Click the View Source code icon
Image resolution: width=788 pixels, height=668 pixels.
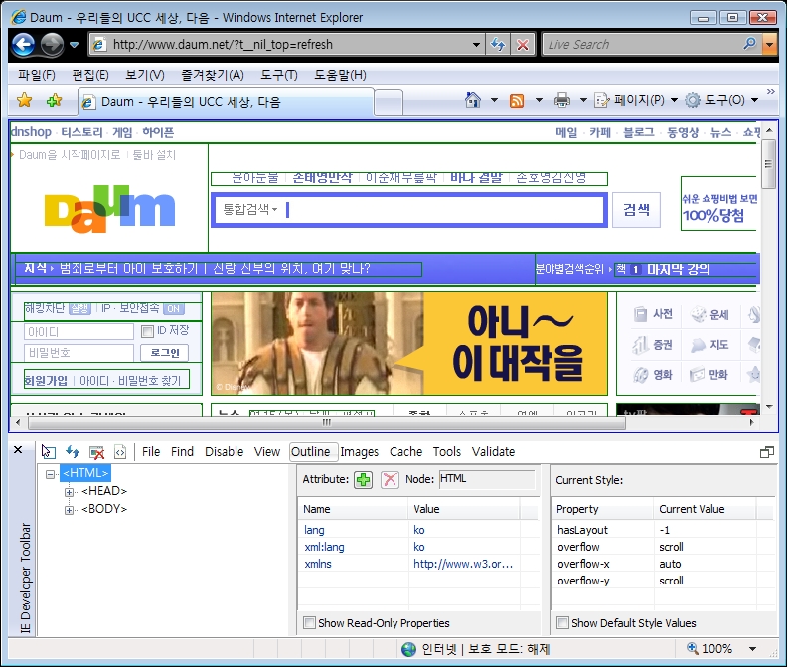[120, 452]
